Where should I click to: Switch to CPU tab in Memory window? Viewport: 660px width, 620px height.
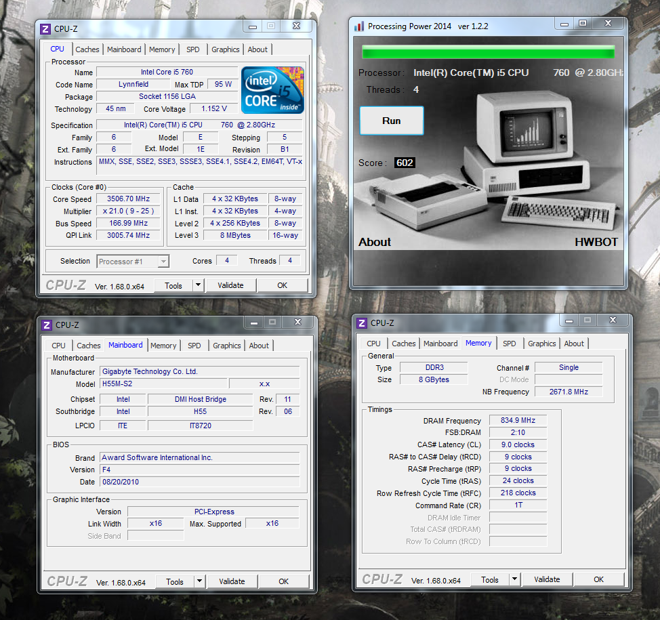[x=373, y=344]
